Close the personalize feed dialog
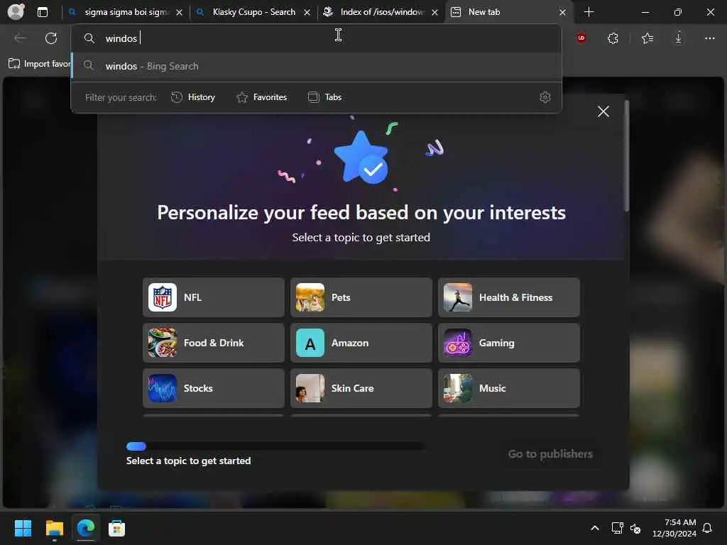Screen dimensions: 727x545 [603, 111]
